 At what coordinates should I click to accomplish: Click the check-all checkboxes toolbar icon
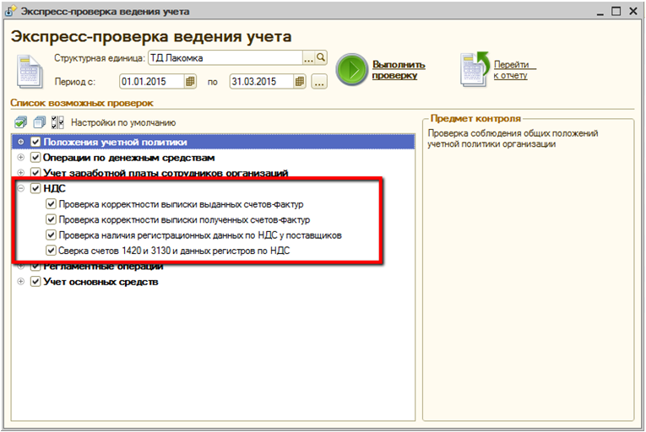click(x=21, y=122)
